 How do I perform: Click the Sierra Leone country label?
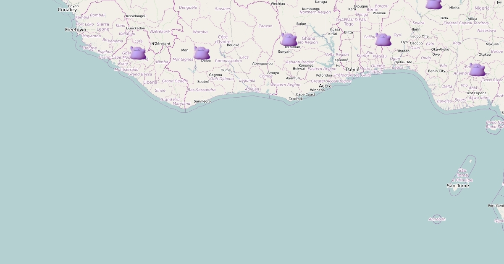tap(103, 27)
